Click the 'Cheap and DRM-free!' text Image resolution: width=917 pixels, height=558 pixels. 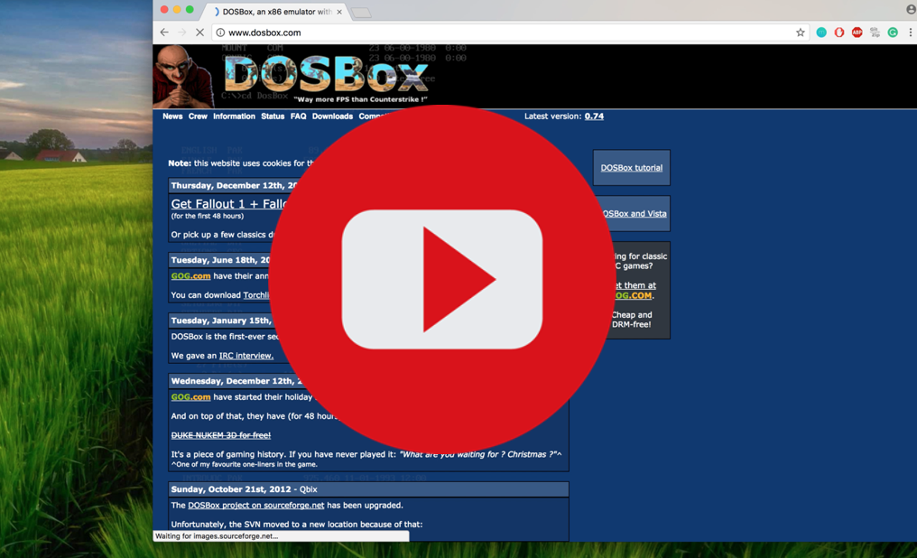coord(632,320)
